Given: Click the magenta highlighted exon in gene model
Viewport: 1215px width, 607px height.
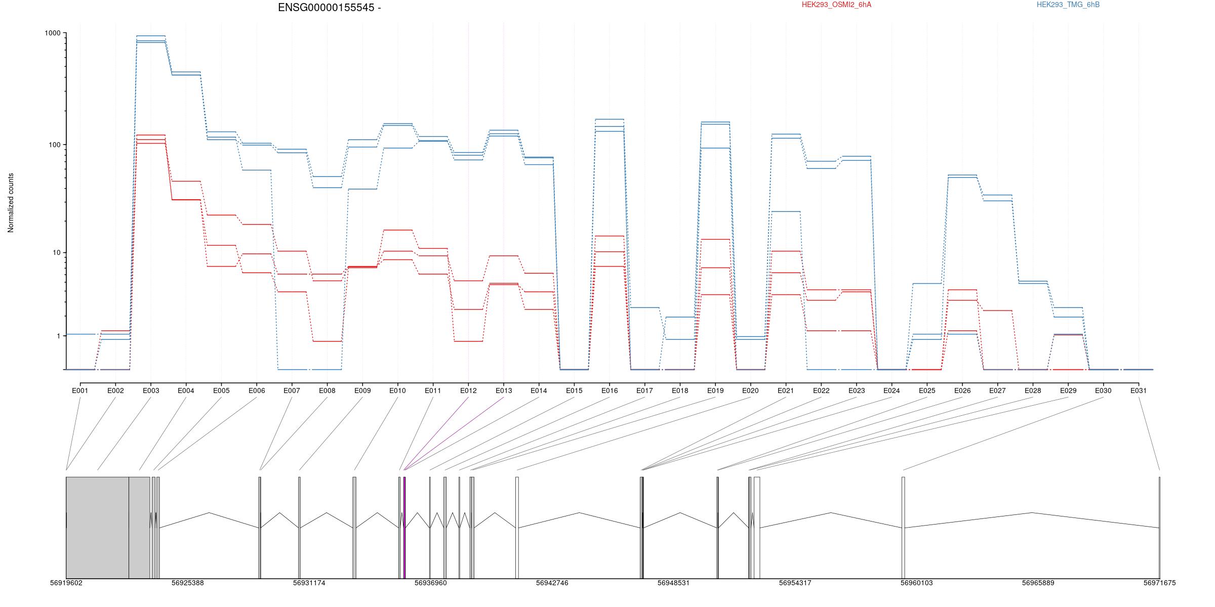Looking at the screenshot, I should pyautogui.click(x=404, y=528).
